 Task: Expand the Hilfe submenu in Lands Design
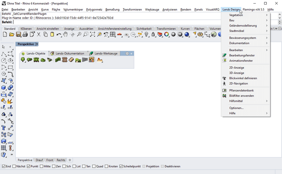click(246, 113)
